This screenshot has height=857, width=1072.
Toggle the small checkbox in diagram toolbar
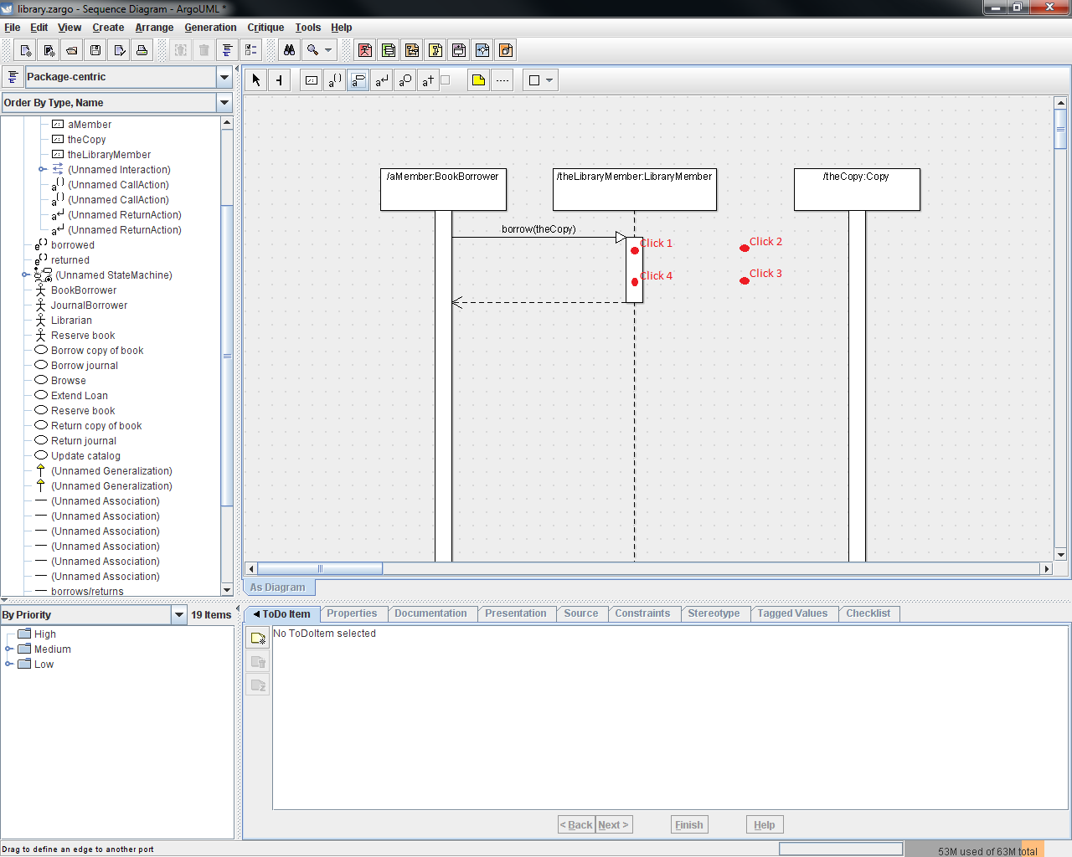(446, 80)
